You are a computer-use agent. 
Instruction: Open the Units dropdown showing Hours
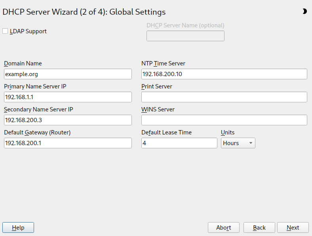coord(238,143)
